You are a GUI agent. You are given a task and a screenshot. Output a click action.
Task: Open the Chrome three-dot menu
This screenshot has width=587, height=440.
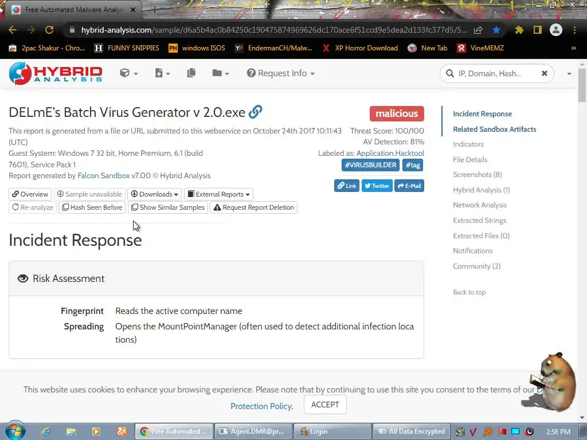click(x=574, y=30)
